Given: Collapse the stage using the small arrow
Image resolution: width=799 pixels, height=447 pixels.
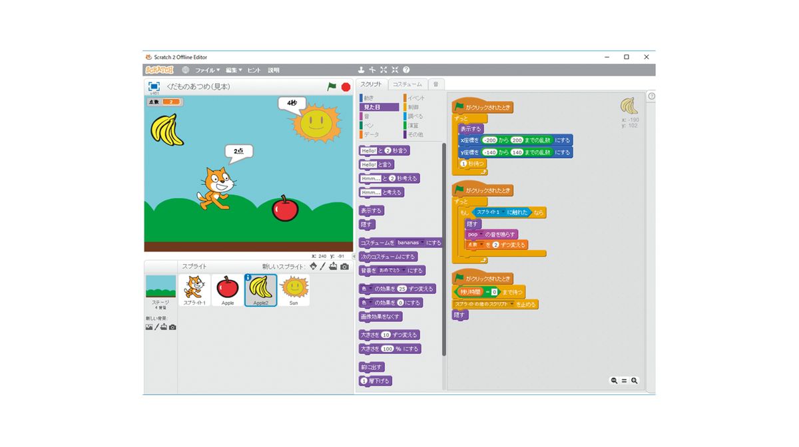Looking at the screenshot, I should point(354,256).
